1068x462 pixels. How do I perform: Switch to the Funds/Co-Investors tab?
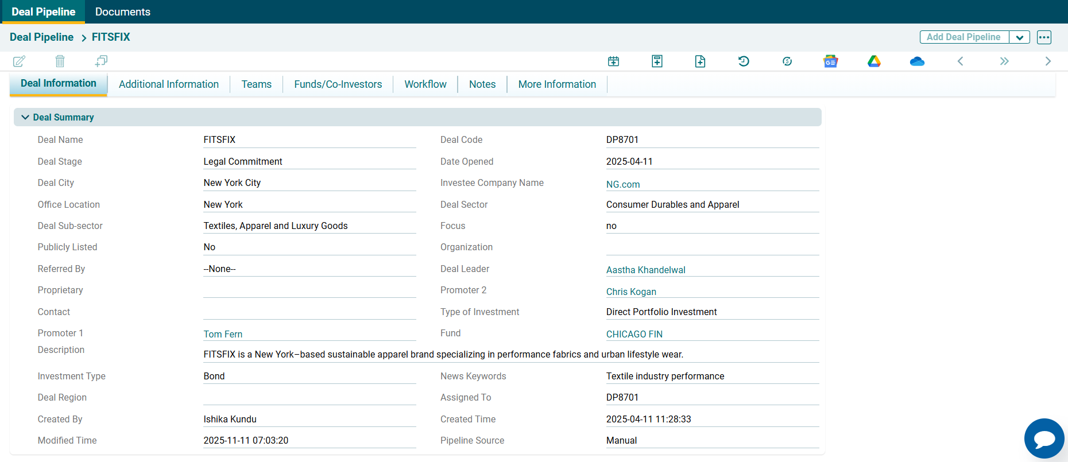[338, 84]
